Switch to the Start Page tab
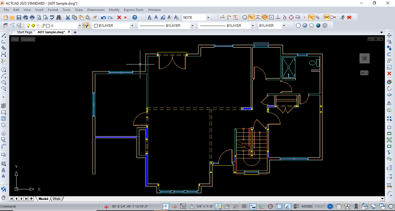Screen dimensions: 395x211 (x=24, y=32)
